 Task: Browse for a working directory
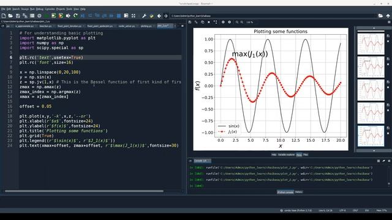380,16
